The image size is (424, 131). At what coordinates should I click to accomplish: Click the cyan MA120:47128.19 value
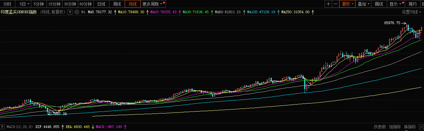[261, 12]
